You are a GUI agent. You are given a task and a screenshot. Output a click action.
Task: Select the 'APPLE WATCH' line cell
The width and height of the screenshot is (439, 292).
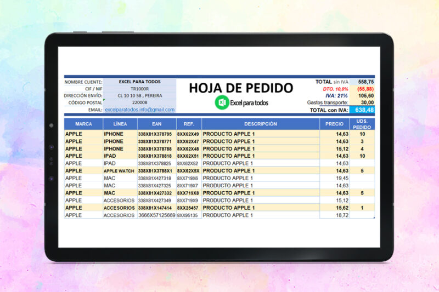[120, 171]
